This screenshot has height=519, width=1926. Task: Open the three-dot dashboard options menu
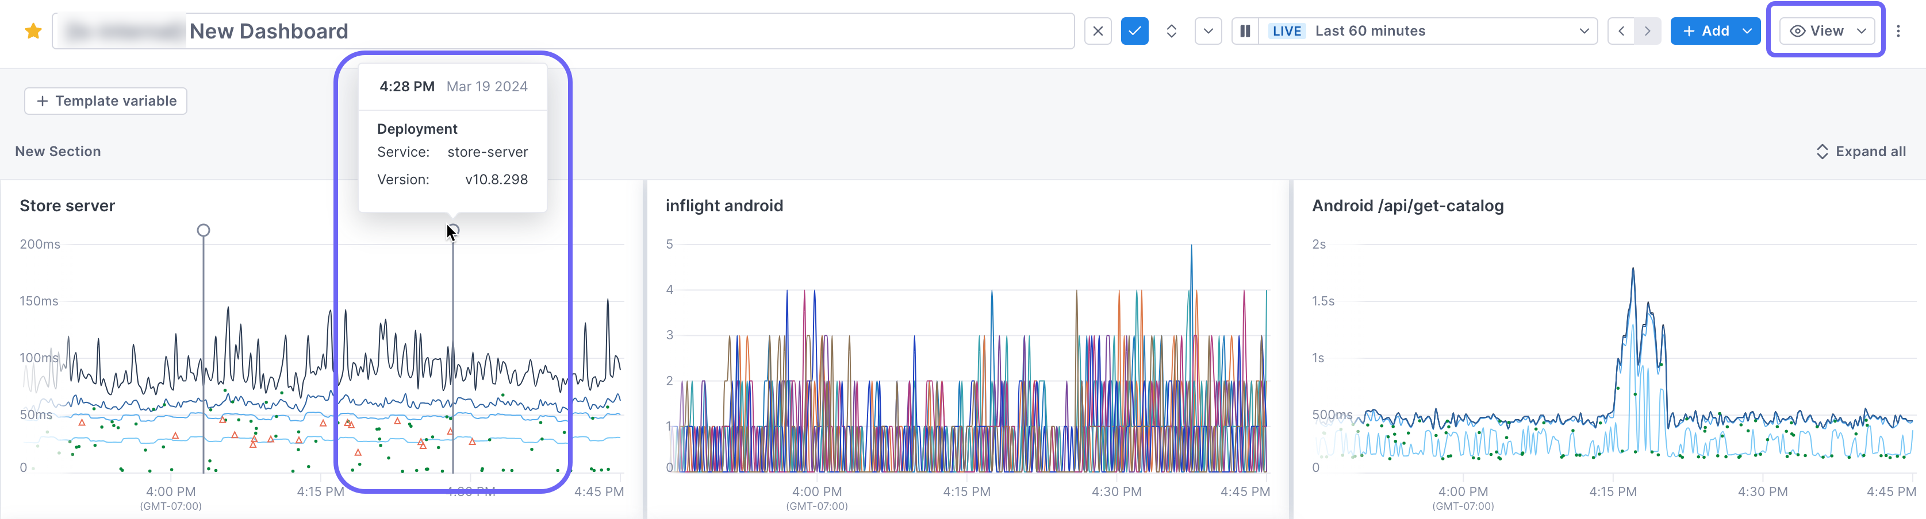(x=1900, y=30)
